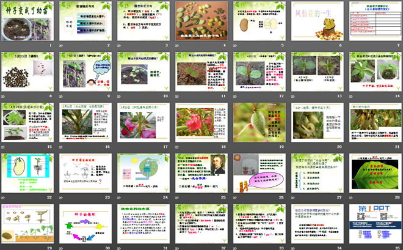
Task: Select slide 14 thumbnail with two leafy plants
Action: point(376,72)
